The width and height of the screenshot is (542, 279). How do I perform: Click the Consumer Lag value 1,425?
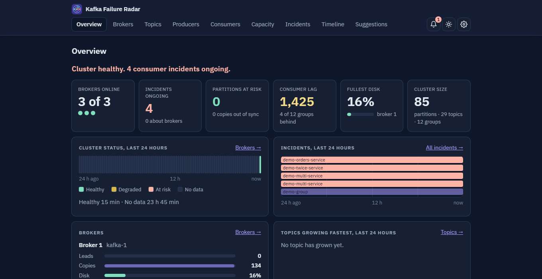pos(297,102)
